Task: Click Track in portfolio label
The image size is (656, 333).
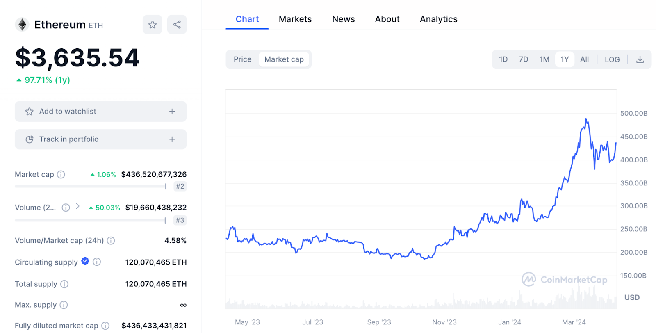Action: 69,139
